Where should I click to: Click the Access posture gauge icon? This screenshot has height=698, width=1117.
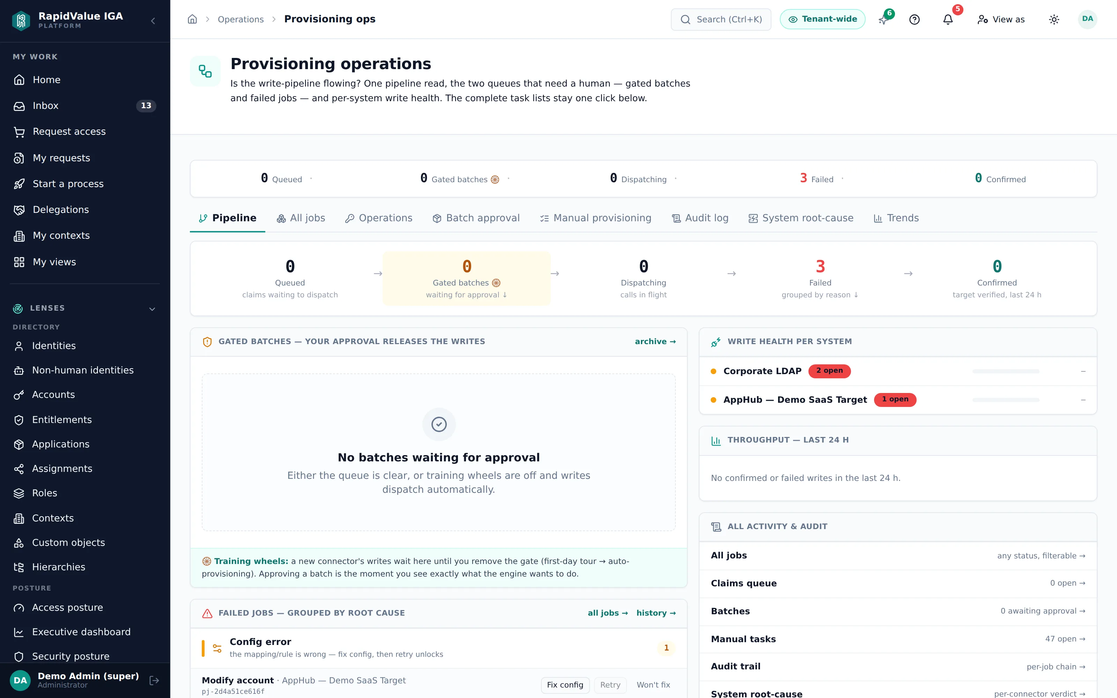[19, 608]
